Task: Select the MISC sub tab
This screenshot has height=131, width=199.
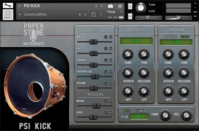Action: (127, 111)
